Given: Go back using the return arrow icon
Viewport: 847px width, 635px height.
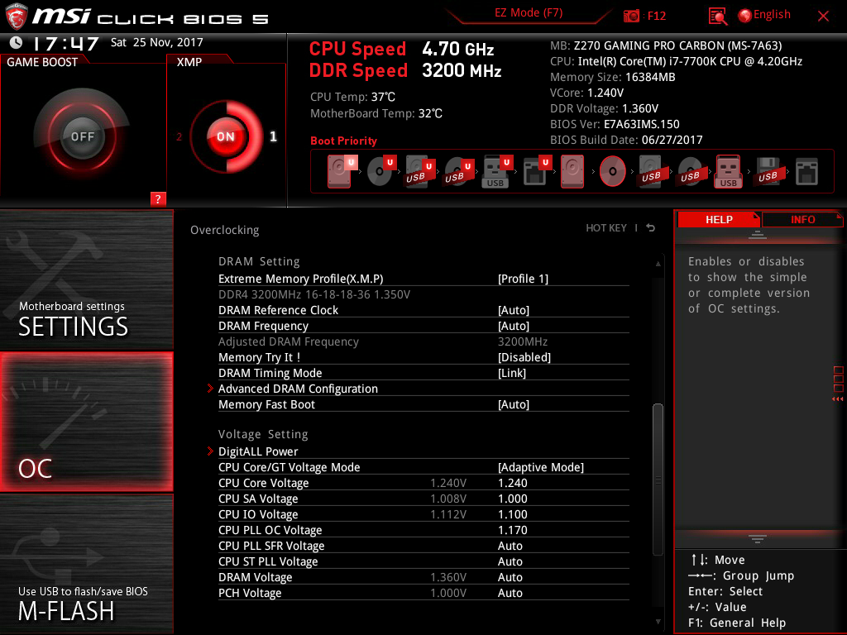Looking at the screenshot, I should (650, 228).
